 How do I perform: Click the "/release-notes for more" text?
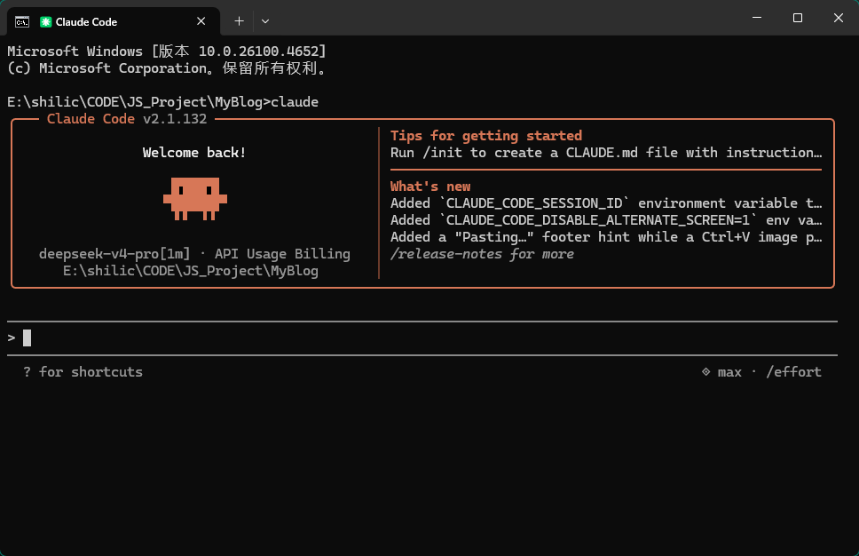point(482,254)
